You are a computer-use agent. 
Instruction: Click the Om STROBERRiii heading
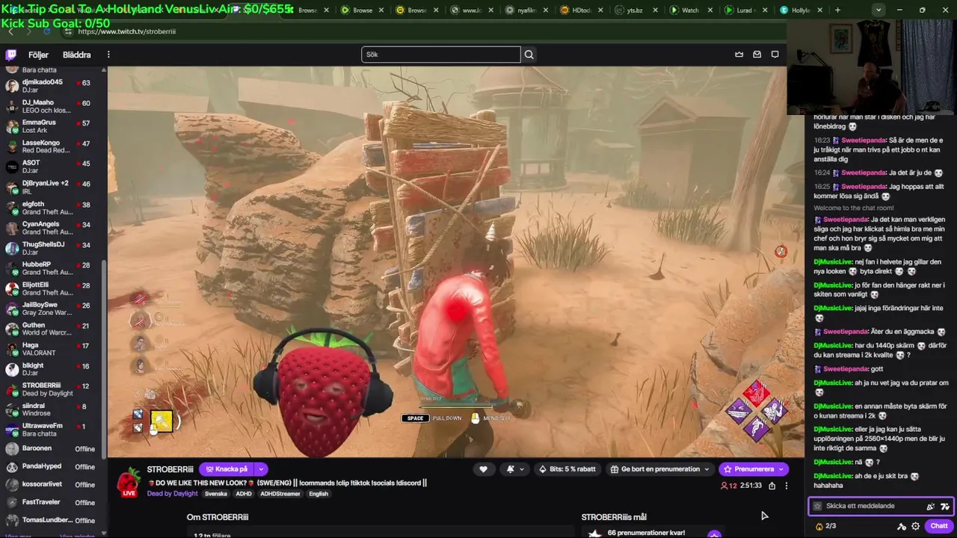coord(218,517)
